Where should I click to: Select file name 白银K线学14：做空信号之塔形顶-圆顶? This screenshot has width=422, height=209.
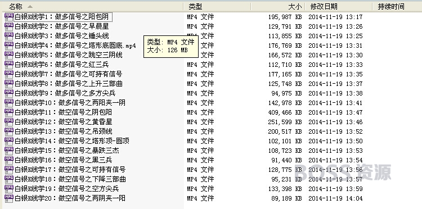pyautogui.click(x=72, y=141)
